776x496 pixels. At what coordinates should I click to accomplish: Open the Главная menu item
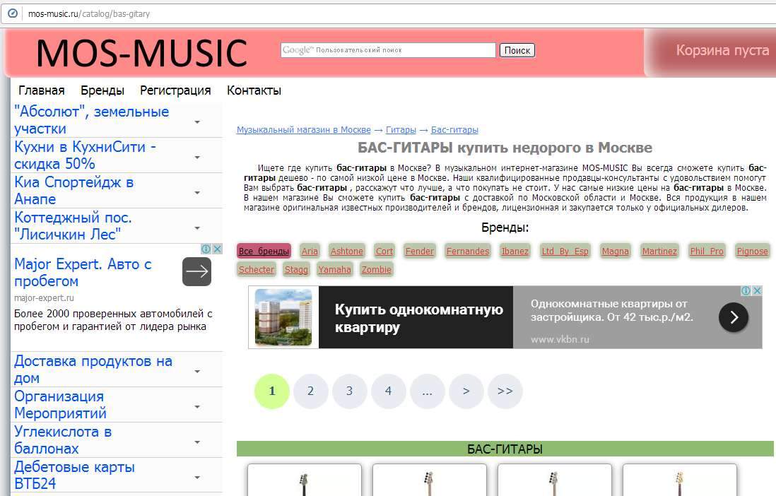[x=42, y=90]
